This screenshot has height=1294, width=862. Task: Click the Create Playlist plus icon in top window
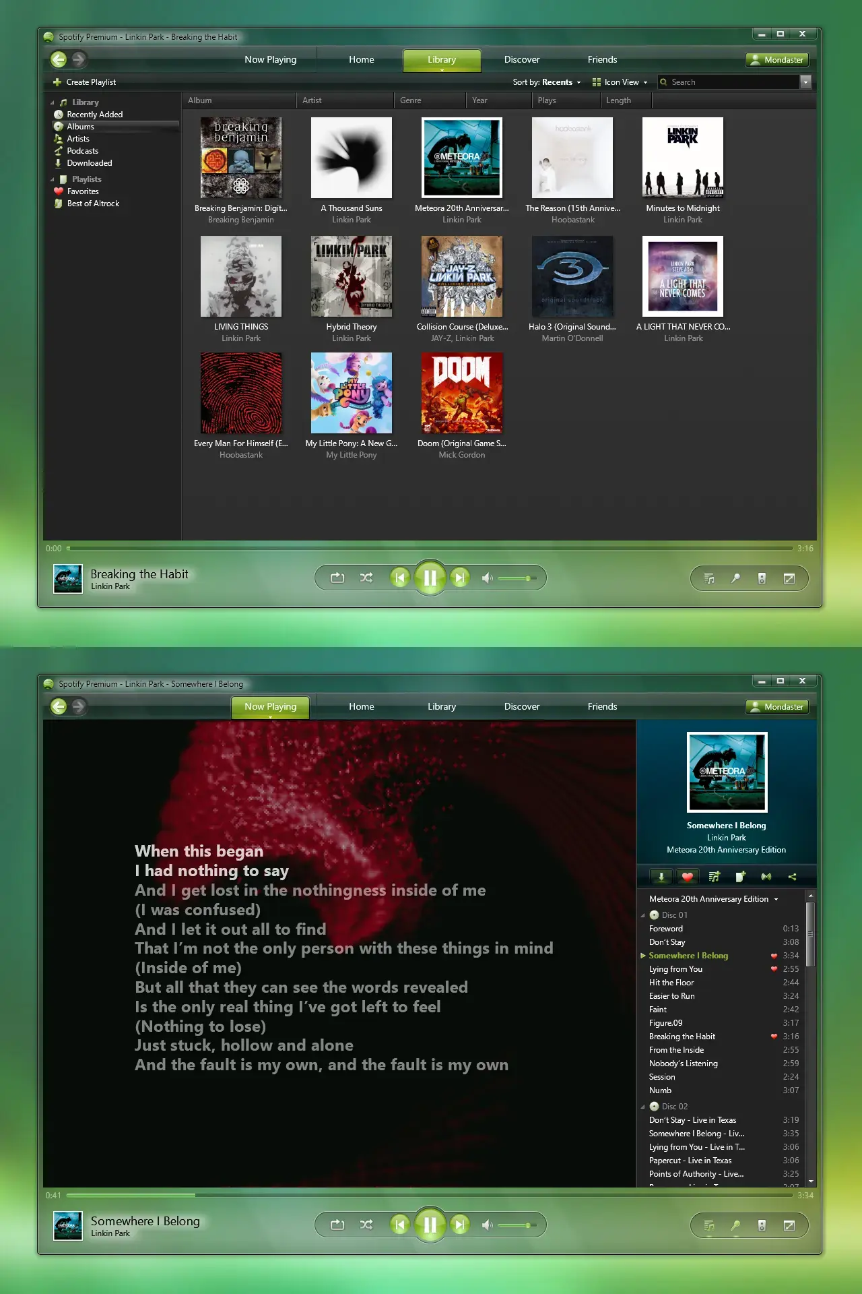(57, 82)
